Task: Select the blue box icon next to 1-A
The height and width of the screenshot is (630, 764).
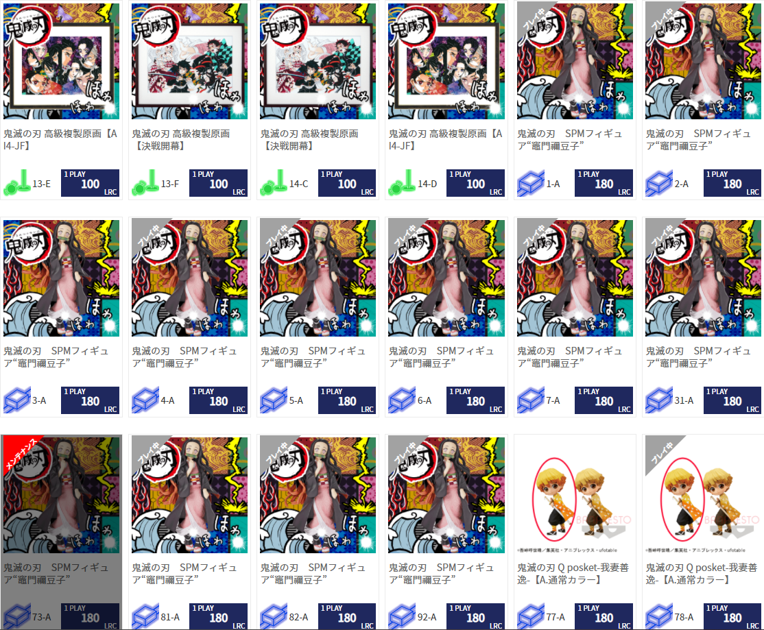Action: [x=530, y=184]
